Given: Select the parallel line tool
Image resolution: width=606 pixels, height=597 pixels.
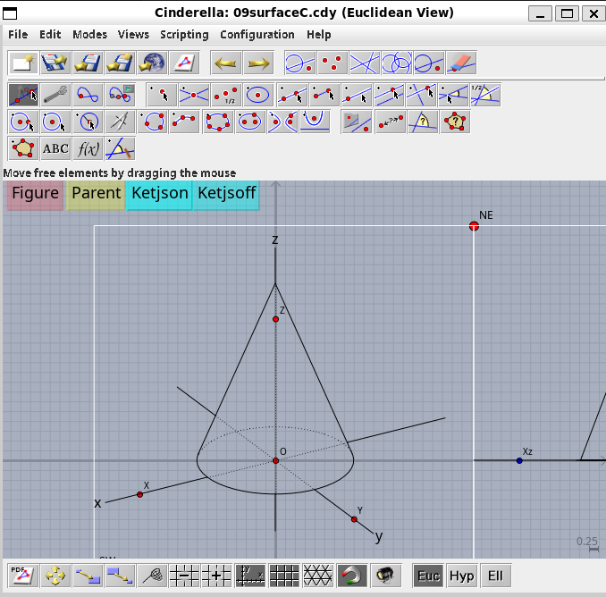Looking at the screenshot, I should [389, 95].
